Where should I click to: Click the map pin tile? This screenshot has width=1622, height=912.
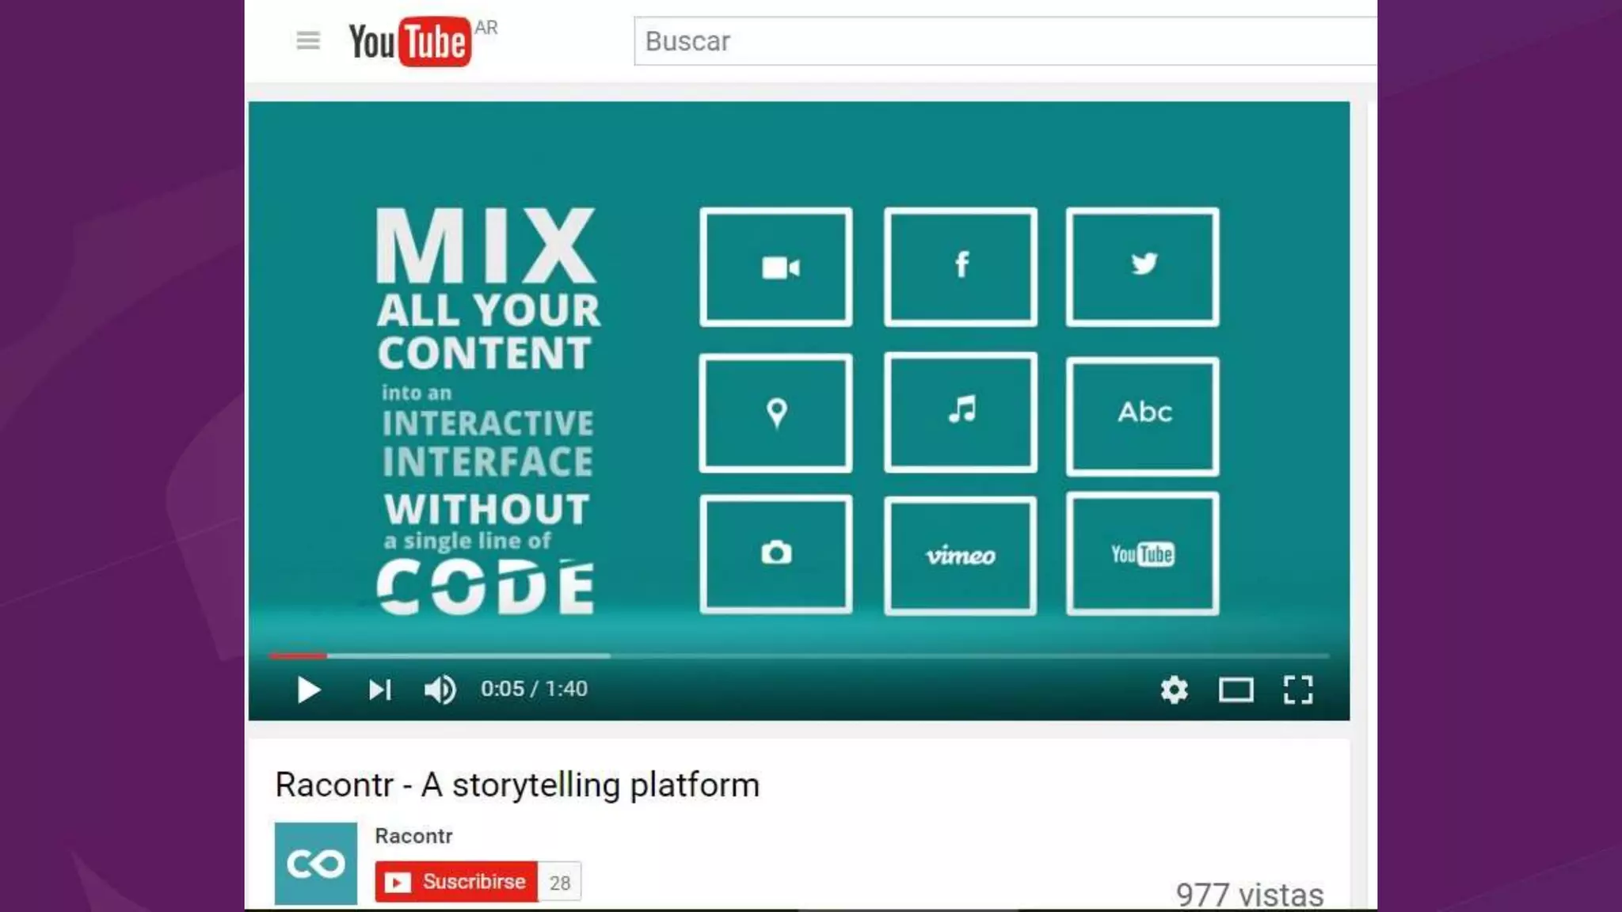tap(776, 413)
